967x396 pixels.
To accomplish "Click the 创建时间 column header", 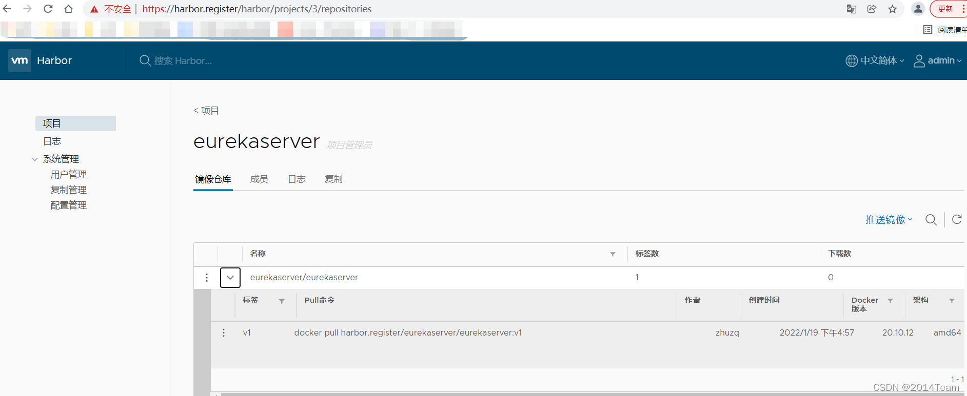I will coord(764,300).
